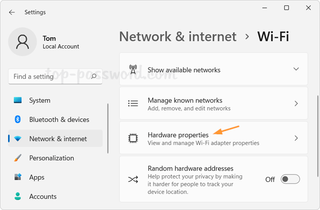Select Bluetooth & devices menu item
The width and height of the screenshot is (320, 210).
click(55, 119)
